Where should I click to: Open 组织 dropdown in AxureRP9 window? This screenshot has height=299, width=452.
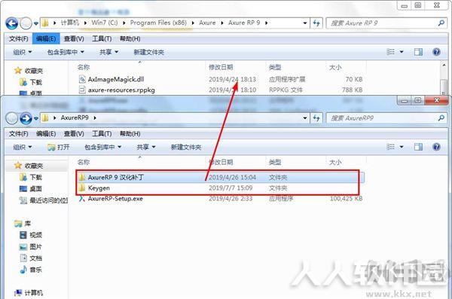(23, 147)
